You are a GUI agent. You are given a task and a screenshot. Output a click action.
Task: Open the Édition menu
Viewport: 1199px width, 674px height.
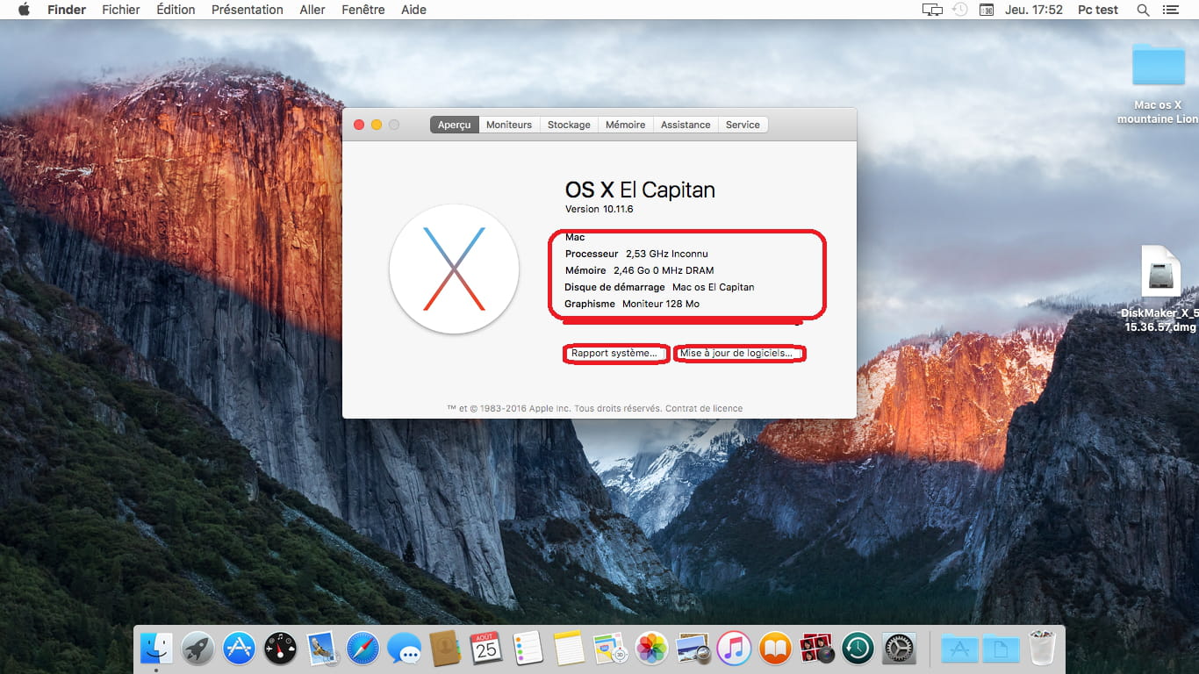[x=176, y=10]
